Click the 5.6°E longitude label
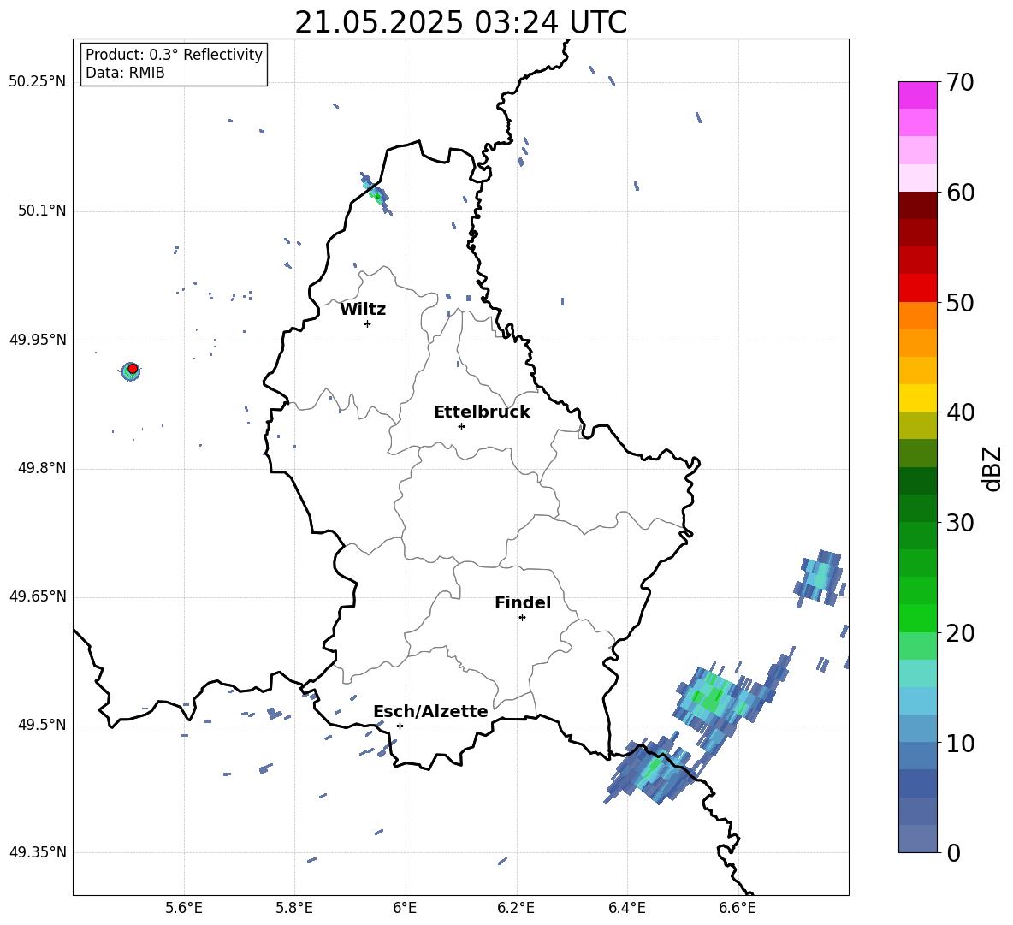1013x925 pixels. [x=184, y=908]
